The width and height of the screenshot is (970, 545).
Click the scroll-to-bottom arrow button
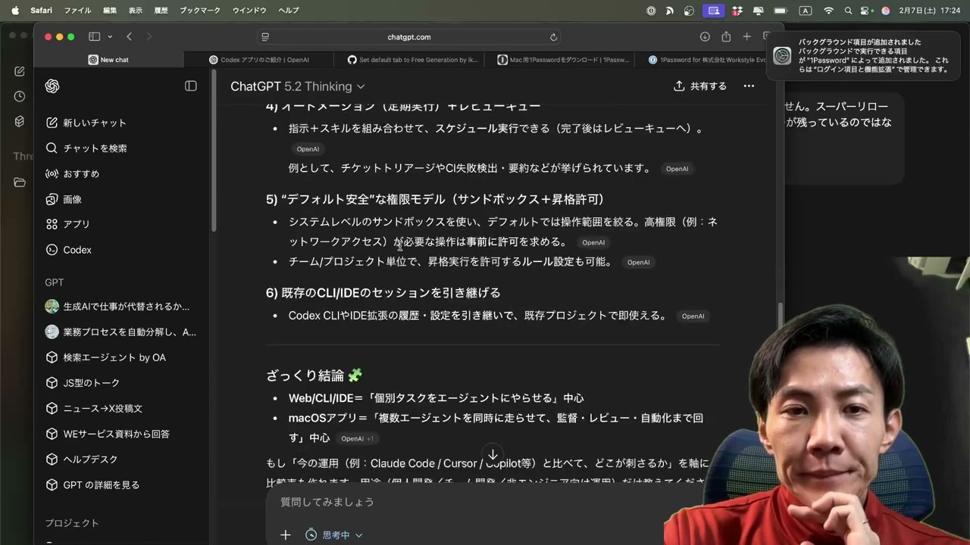pos(493,455)
